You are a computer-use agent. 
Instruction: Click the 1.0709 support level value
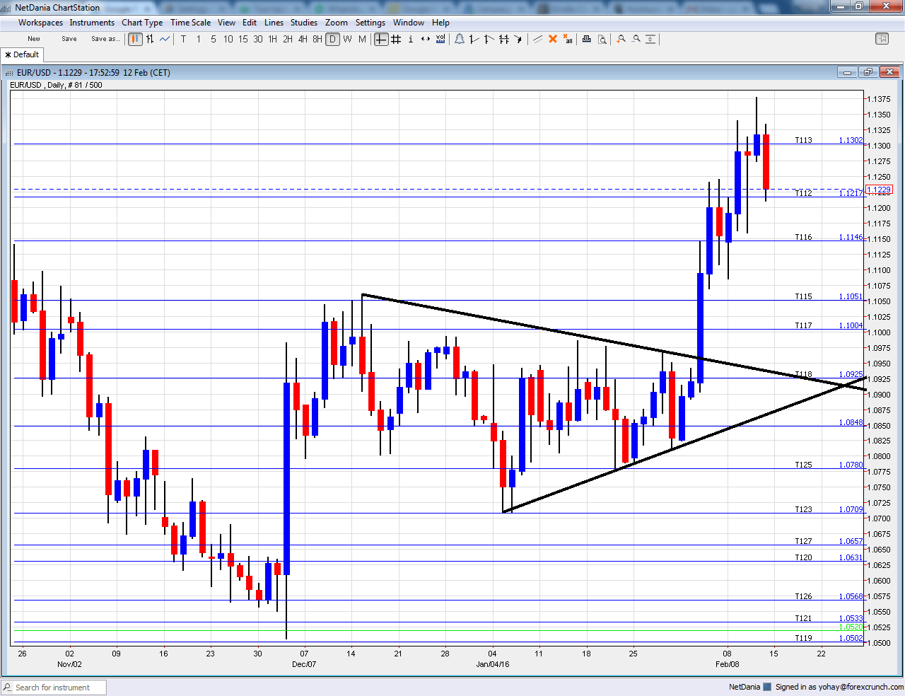(851, 509)
